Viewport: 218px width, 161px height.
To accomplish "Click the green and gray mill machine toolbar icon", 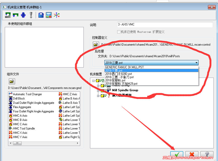I will point(8,15).
